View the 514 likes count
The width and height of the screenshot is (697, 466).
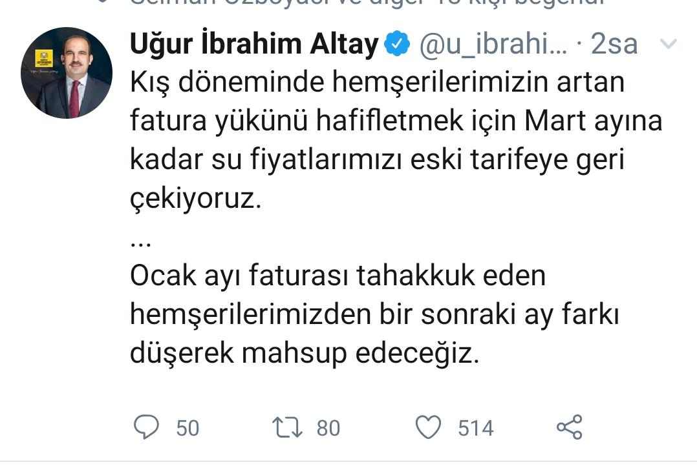[475, 428]
